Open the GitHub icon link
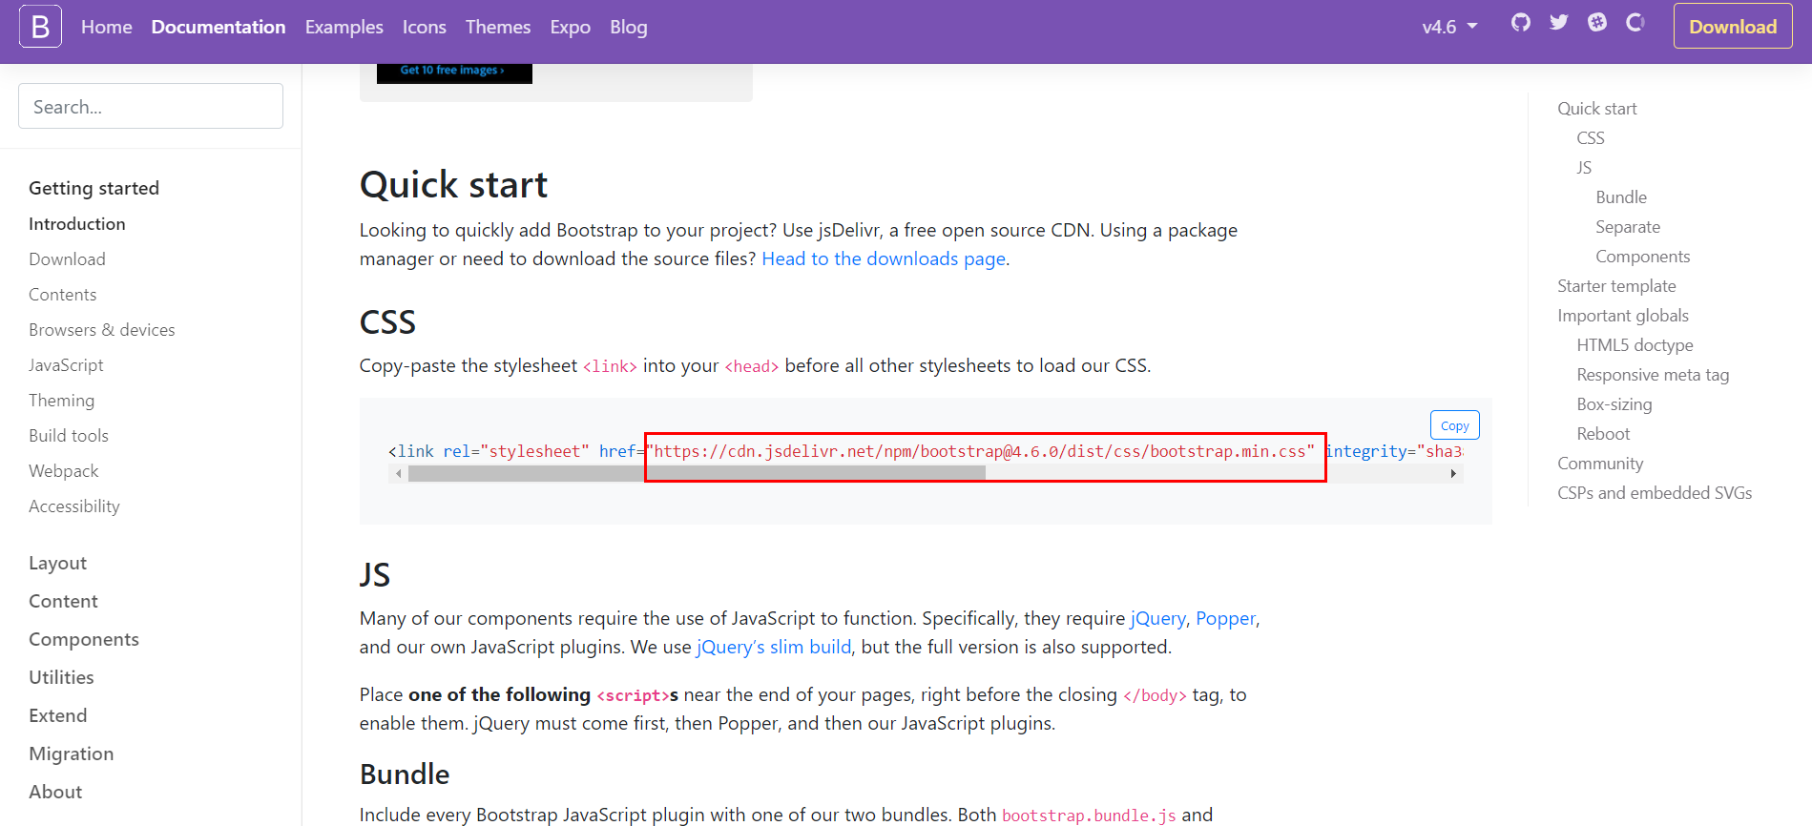 pyautogui.click(x=1521, y=22)
